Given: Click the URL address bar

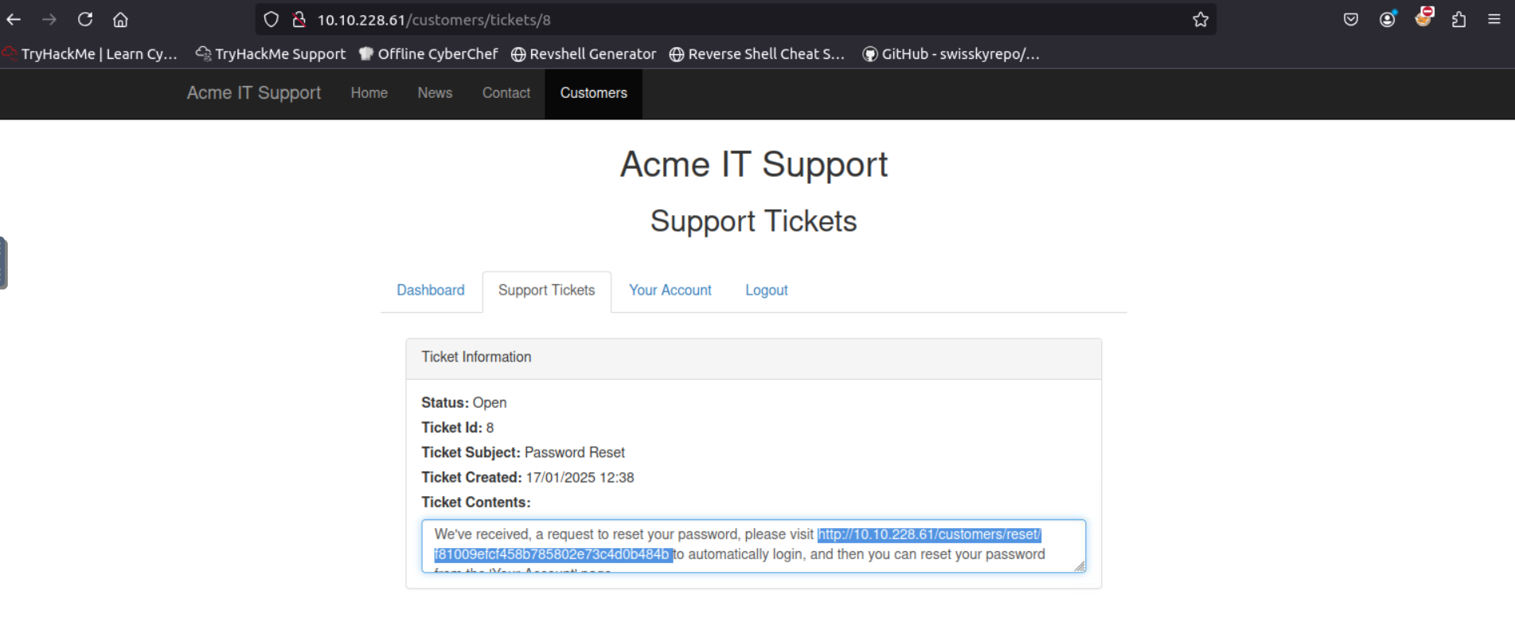Looking at the screenshot, I should (717, 20).
